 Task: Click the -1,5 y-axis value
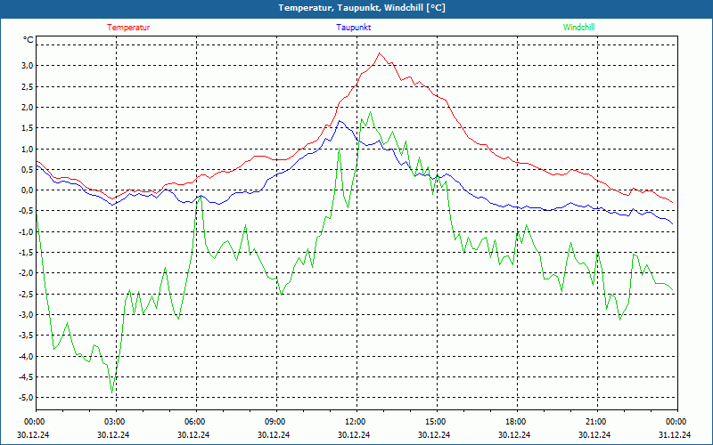(27, 252)
